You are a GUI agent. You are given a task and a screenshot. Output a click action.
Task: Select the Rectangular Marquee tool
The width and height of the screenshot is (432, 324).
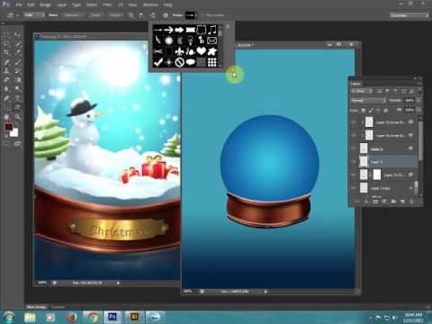click(6, 35)
